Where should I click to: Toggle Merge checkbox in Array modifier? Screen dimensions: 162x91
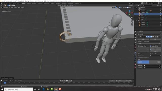(x=138, y=54)
